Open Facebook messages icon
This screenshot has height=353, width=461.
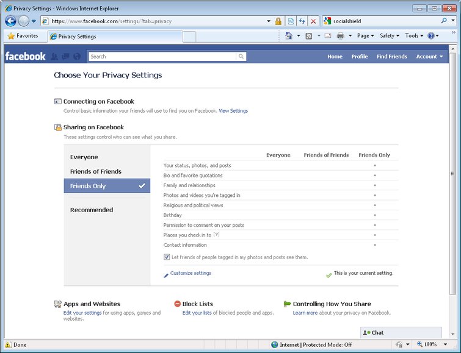tap(65, 56)
